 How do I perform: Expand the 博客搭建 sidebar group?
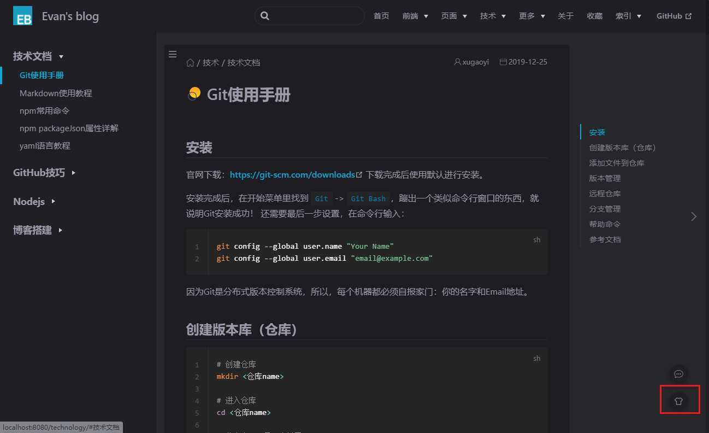pos(38,230)
